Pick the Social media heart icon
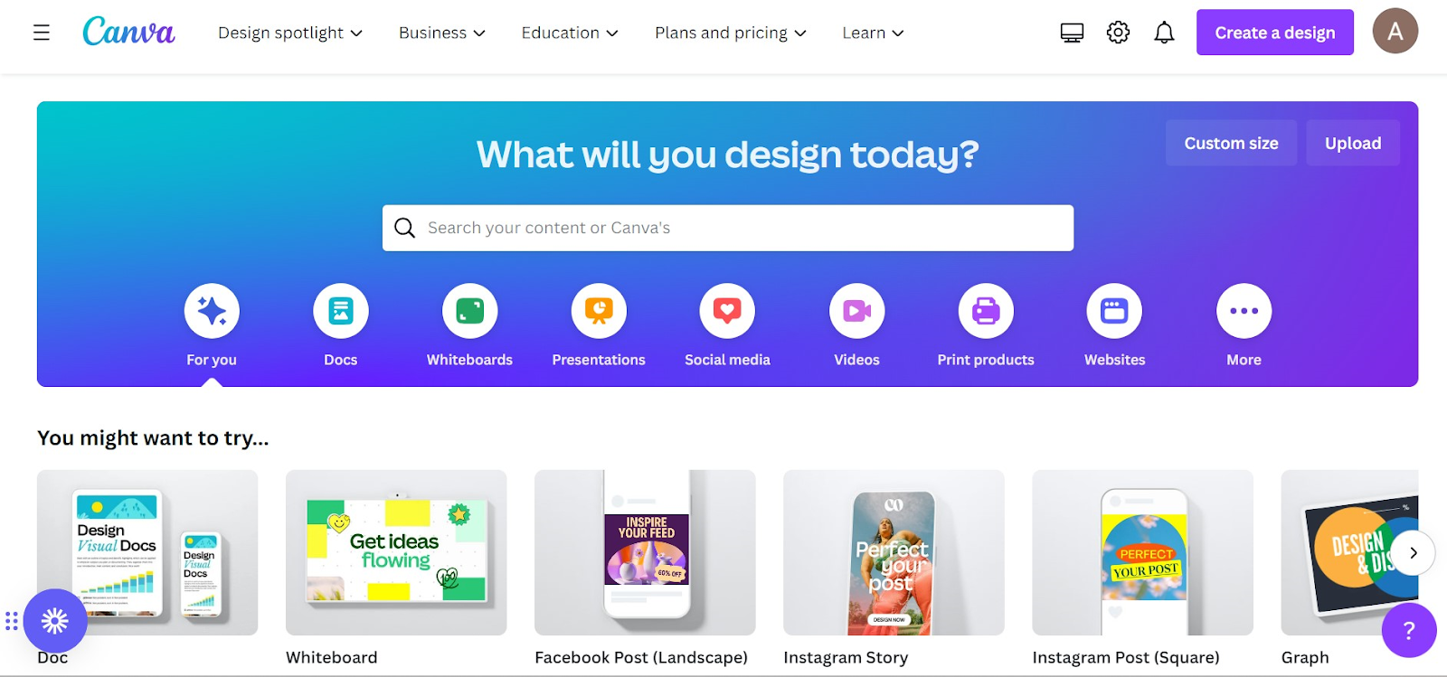The image size is (1447, 677). coord(727,311)
